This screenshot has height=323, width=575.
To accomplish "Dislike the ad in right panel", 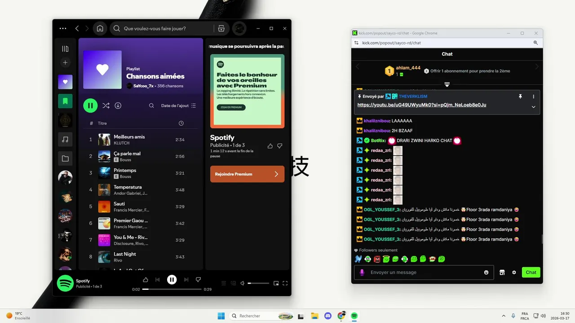I will click(x=280, y=146).
